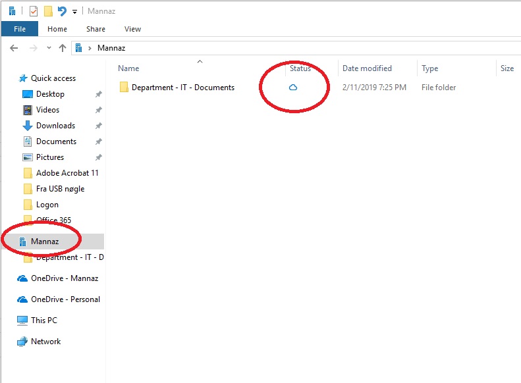The width and height of the screenshot is (521, 383).
Task: Sort by the Type column header
Action: (430, 68)
